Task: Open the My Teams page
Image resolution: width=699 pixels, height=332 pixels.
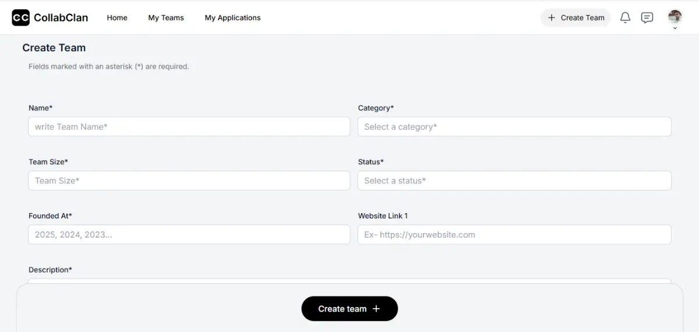Action: (166, 17)
